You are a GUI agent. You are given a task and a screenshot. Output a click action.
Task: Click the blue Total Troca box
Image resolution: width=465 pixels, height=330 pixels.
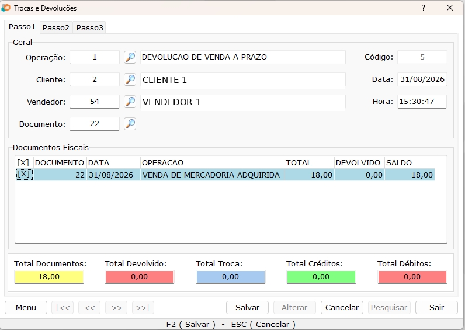(x=230, y=277)
